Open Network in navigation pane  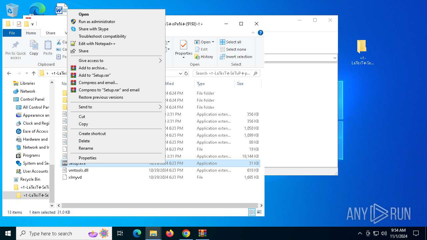28,91
